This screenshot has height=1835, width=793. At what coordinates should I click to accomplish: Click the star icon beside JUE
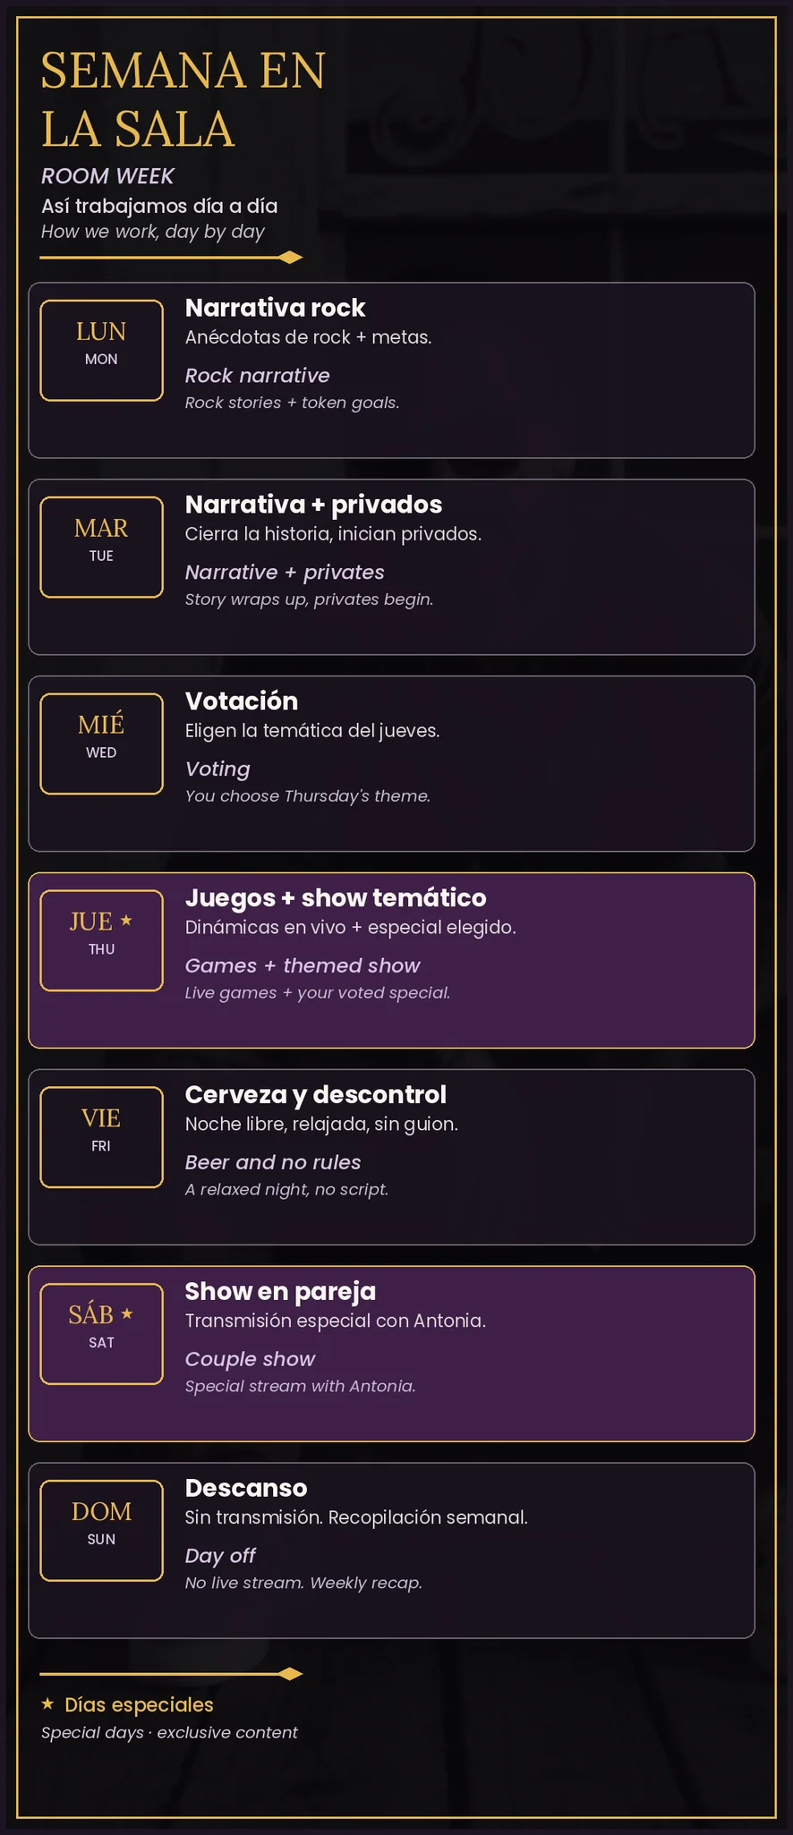pos(126,920)
